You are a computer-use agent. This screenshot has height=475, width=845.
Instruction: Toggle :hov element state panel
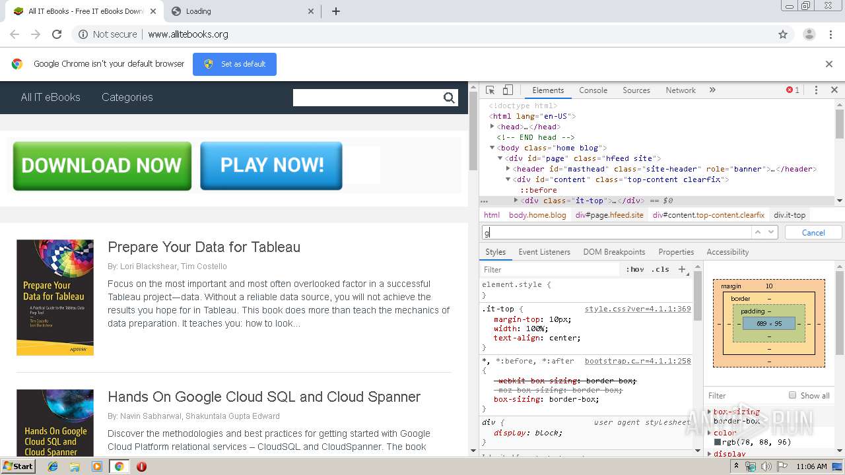635,269
